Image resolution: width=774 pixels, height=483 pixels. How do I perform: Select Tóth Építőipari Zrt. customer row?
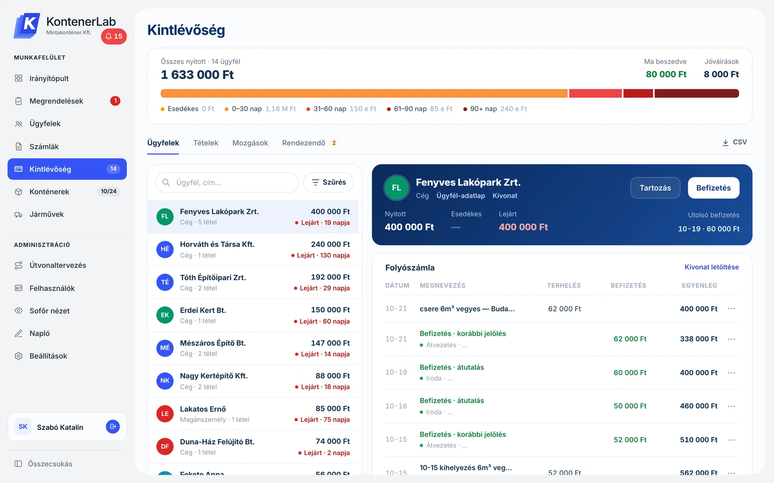click(253, 283)
